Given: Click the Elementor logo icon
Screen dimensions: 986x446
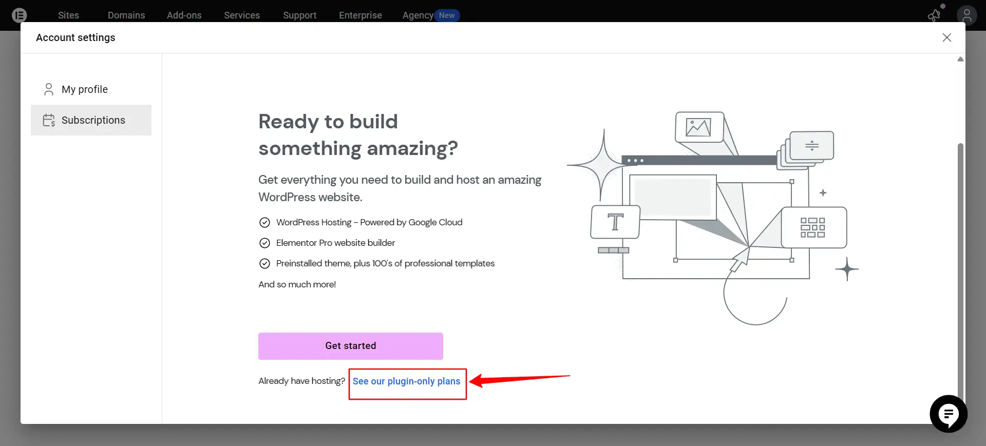Looking at the screenshot, I should point(19,15).
